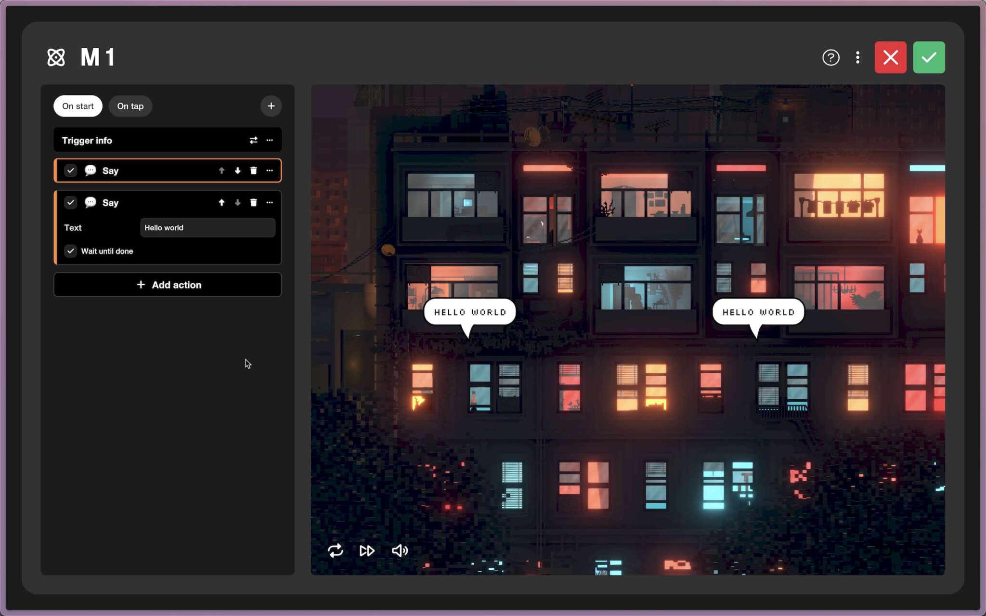Switch to the On tap trigger tab
986x616 pixels.
[x=130, y=106]
